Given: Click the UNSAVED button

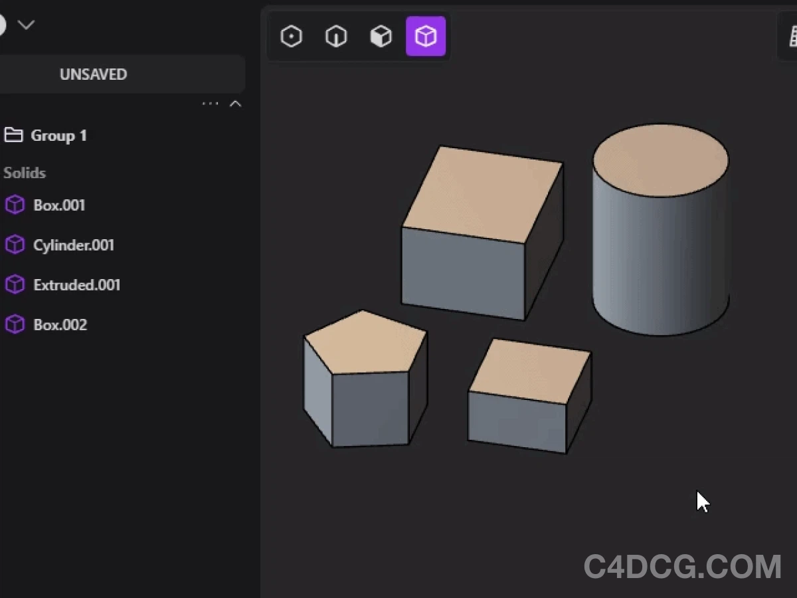Looking at the screenshot, I should (x=93, y=74).
